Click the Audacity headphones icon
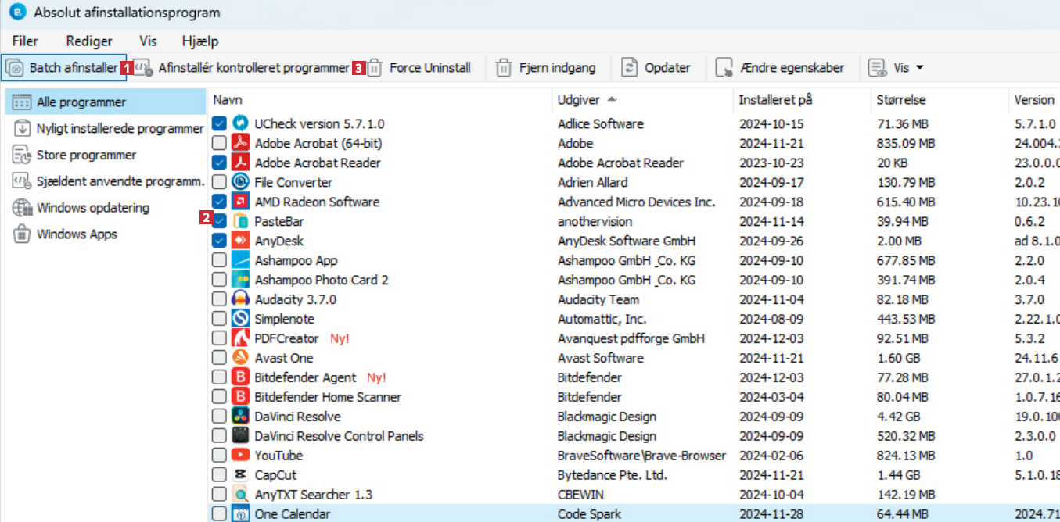This screenshot has width=1060, height=522. coord(241,299)
